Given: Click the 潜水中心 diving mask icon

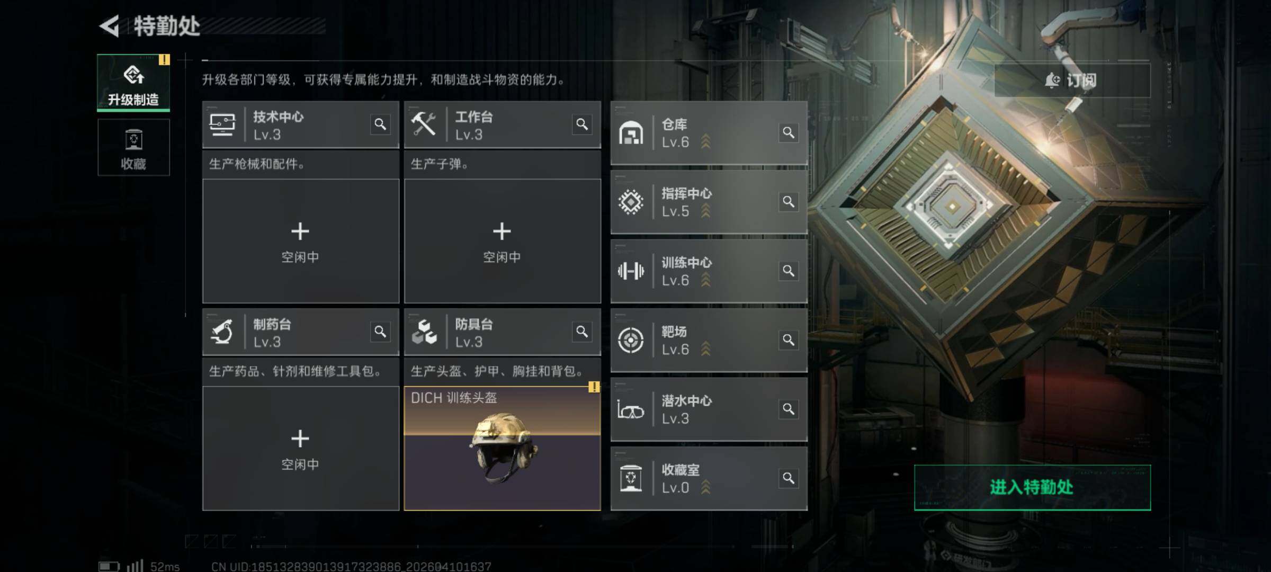Looking at the screenshot, I should pos(631,409).
